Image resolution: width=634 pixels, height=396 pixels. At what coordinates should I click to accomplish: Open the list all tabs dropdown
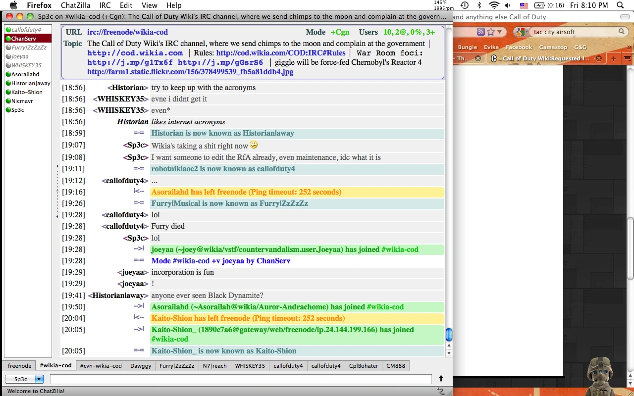point(626,58)
